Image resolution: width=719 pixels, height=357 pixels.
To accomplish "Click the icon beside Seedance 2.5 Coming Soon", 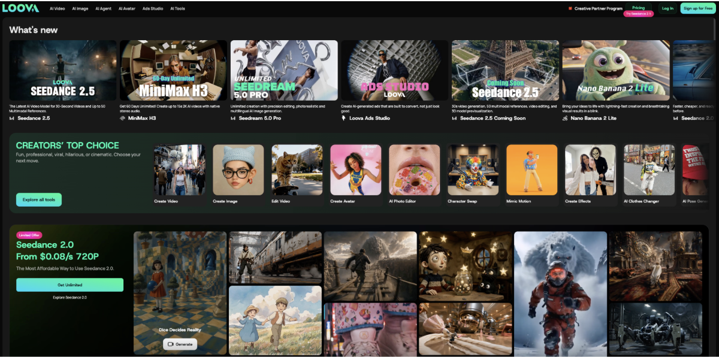I will point(455,118).
